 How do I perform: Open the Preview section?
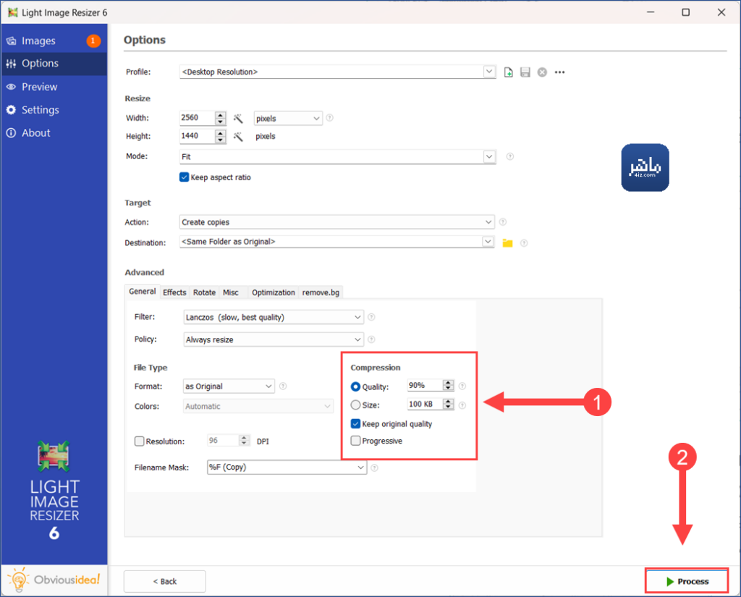54,87
